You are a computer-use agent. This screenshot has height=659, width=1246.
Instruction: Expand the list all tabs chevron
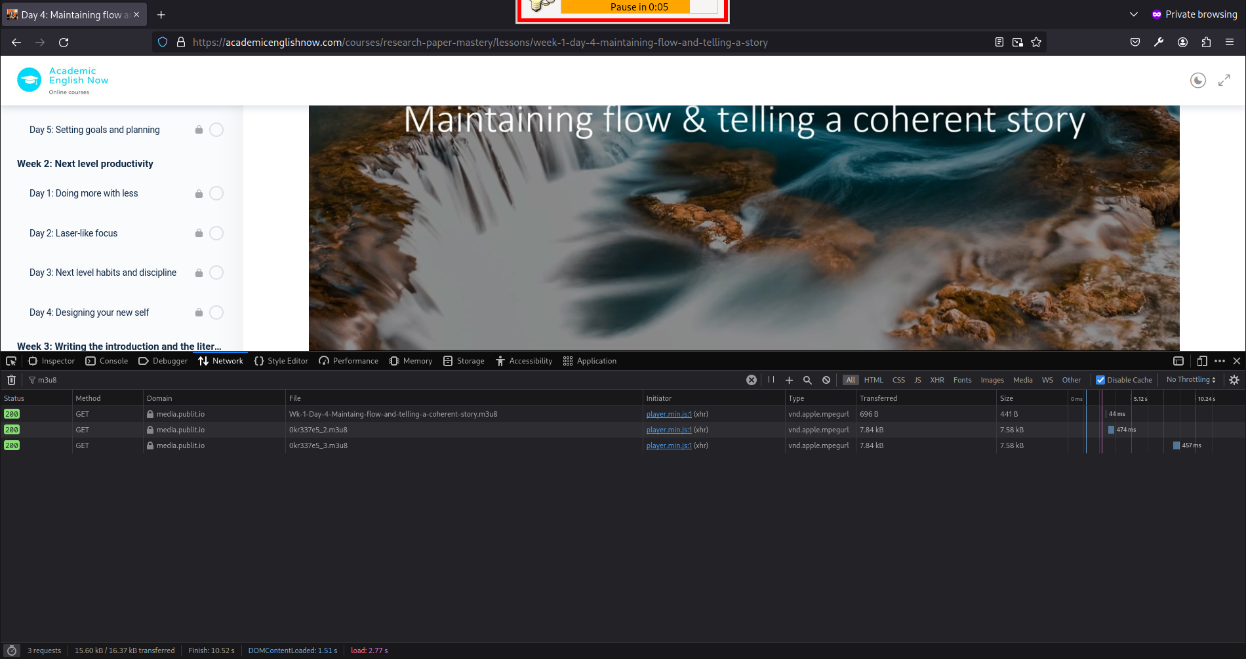[x=1134, y=14]
